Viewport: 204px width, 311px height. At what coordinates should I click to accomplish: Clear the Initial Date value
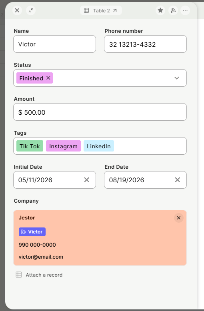(x=87, y=180)
